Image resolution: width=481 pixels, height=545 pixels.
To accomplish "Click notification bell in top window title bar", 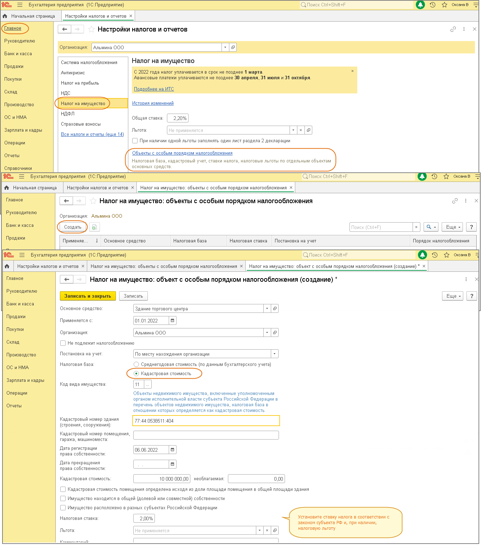I will [x=420, y=5].
